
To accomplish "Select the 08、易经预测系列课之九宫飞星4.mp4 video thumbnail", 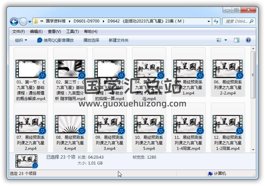I will click(x=70, y=124).
